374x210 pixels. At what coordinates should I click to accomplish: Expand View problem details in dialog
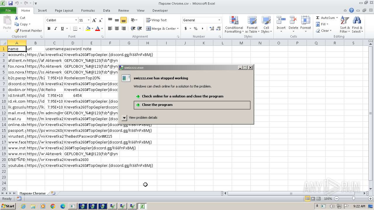pos(124,118)
